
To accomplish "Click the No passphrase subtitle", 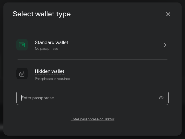I will pos(47,49).
